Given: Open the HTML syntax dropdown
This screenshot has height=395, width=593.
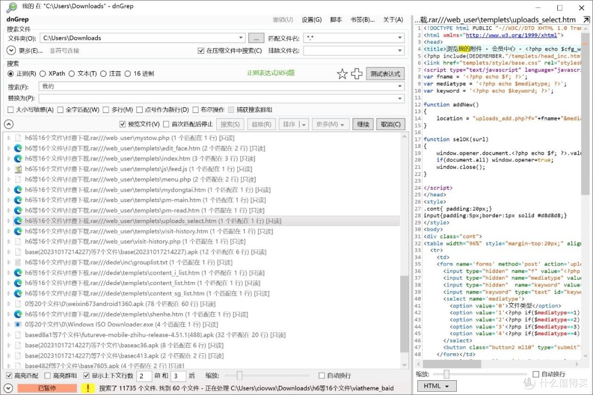Looking at the screenshot, I should 436,386.
